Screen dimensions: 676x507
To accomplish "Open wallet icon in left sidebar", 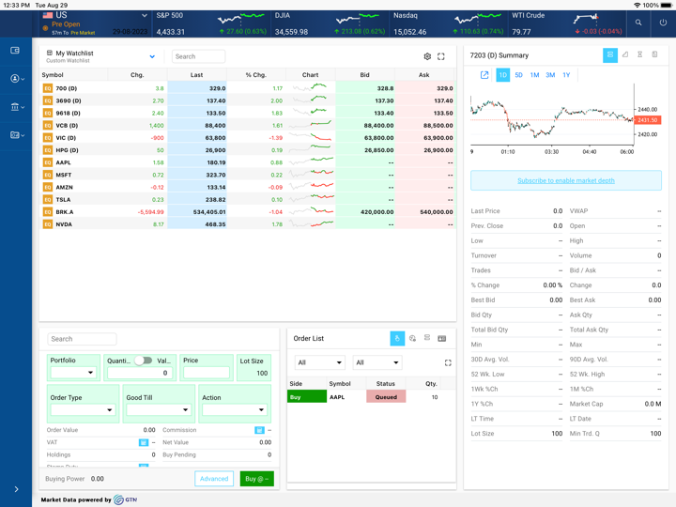I will [x=15, y=51].
